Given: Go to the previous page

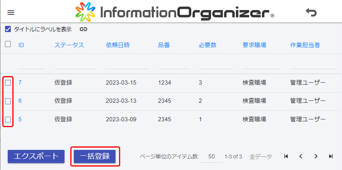Looking at the screenshot, I should (x=301, y=156).
